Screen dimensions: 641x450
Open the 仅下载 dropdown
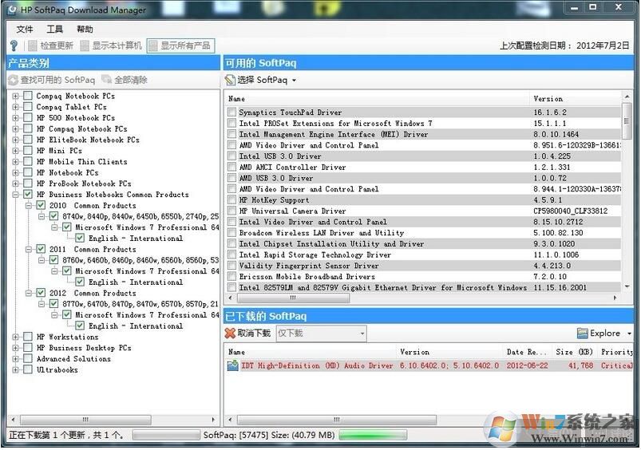click(362, 334)
